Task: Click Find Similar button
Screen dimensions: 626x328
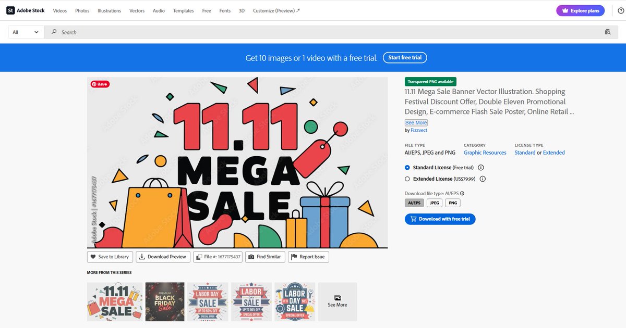Action: point(265,257)
